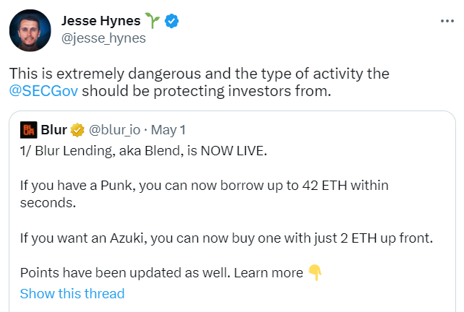Click the Blur logo avatar in quoted tweet
The height and width of the screenshot is (312, 464).
28,130
